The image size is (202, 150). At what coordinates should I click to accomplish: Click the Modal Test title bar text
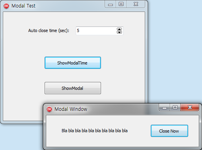(23, 6)
